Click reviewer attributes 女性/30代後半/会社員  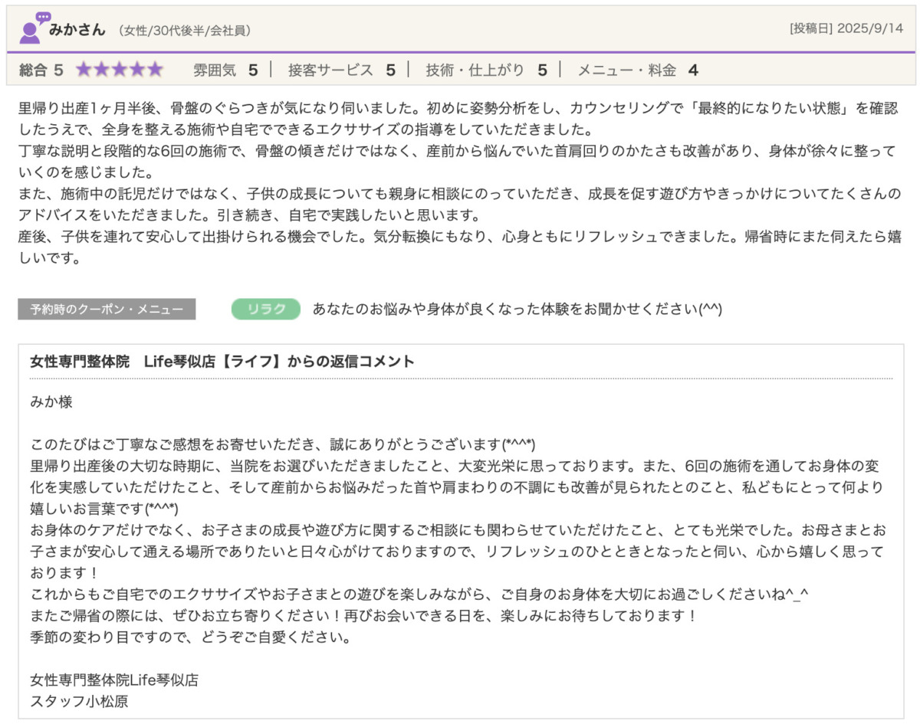(185, 31)
